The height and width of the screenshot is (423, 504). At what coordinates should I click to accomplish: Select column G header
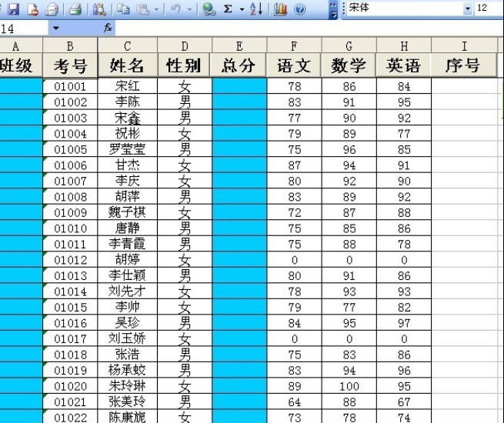pyautogui.click(x=349, y=46)
